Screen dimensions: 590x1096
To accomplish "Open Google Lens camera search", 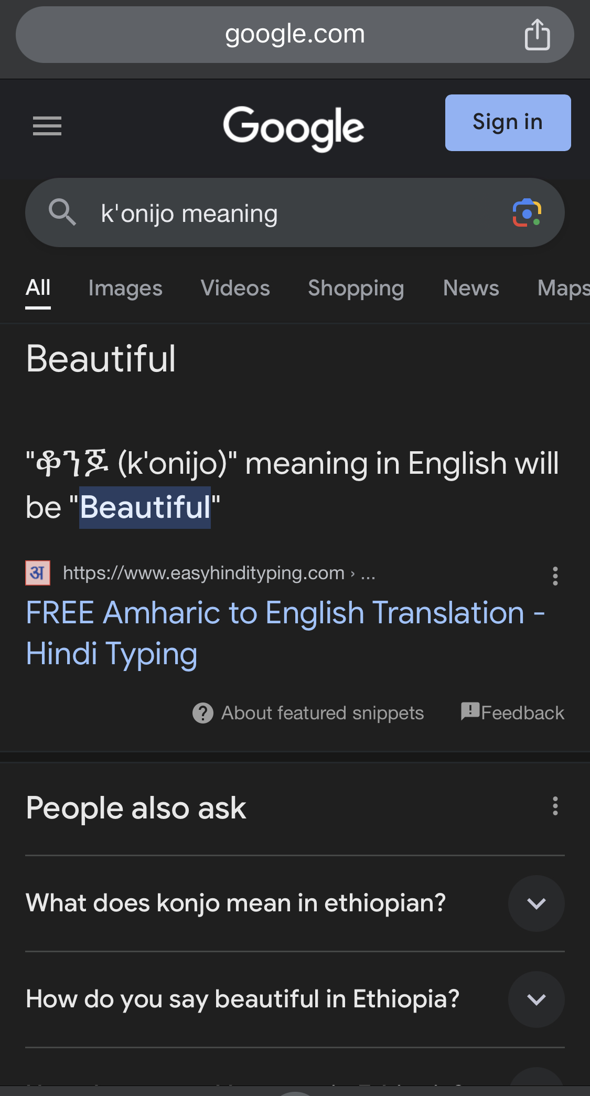I will [527, 213].
